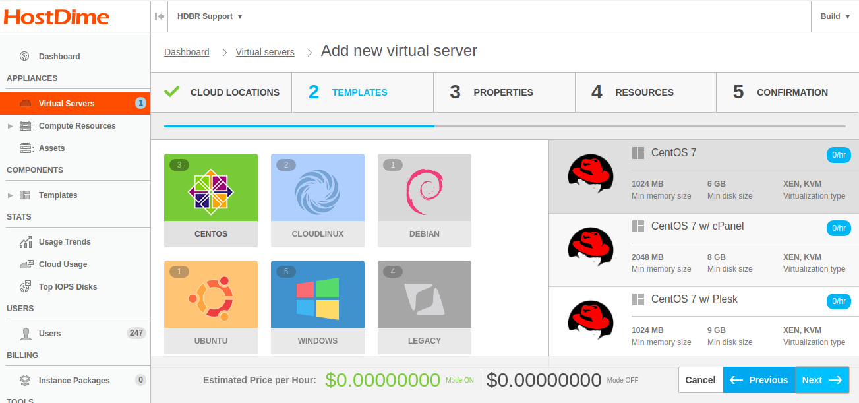Select the Properties step tab
The width and height of the screenshot is (859, 403).
[x=504, y=92]
